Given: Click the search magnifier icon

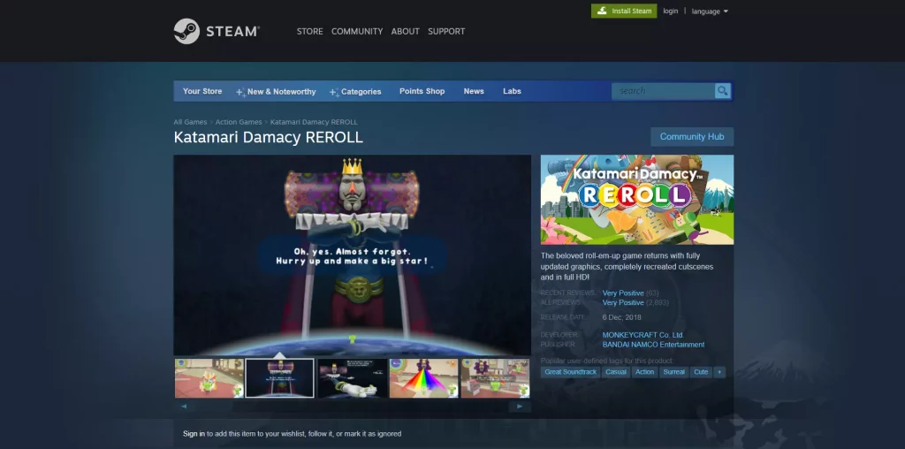Looking at the screenshot, I should tap(723, 91).
